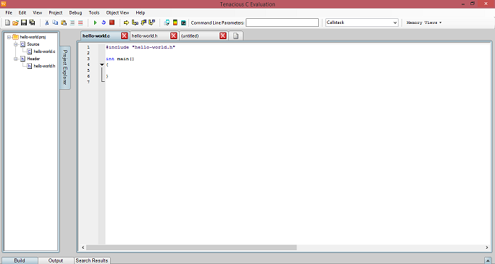Stop execution with the red square icon
The height and width of the screenshot is (264, 495).
tap(112, 22)
